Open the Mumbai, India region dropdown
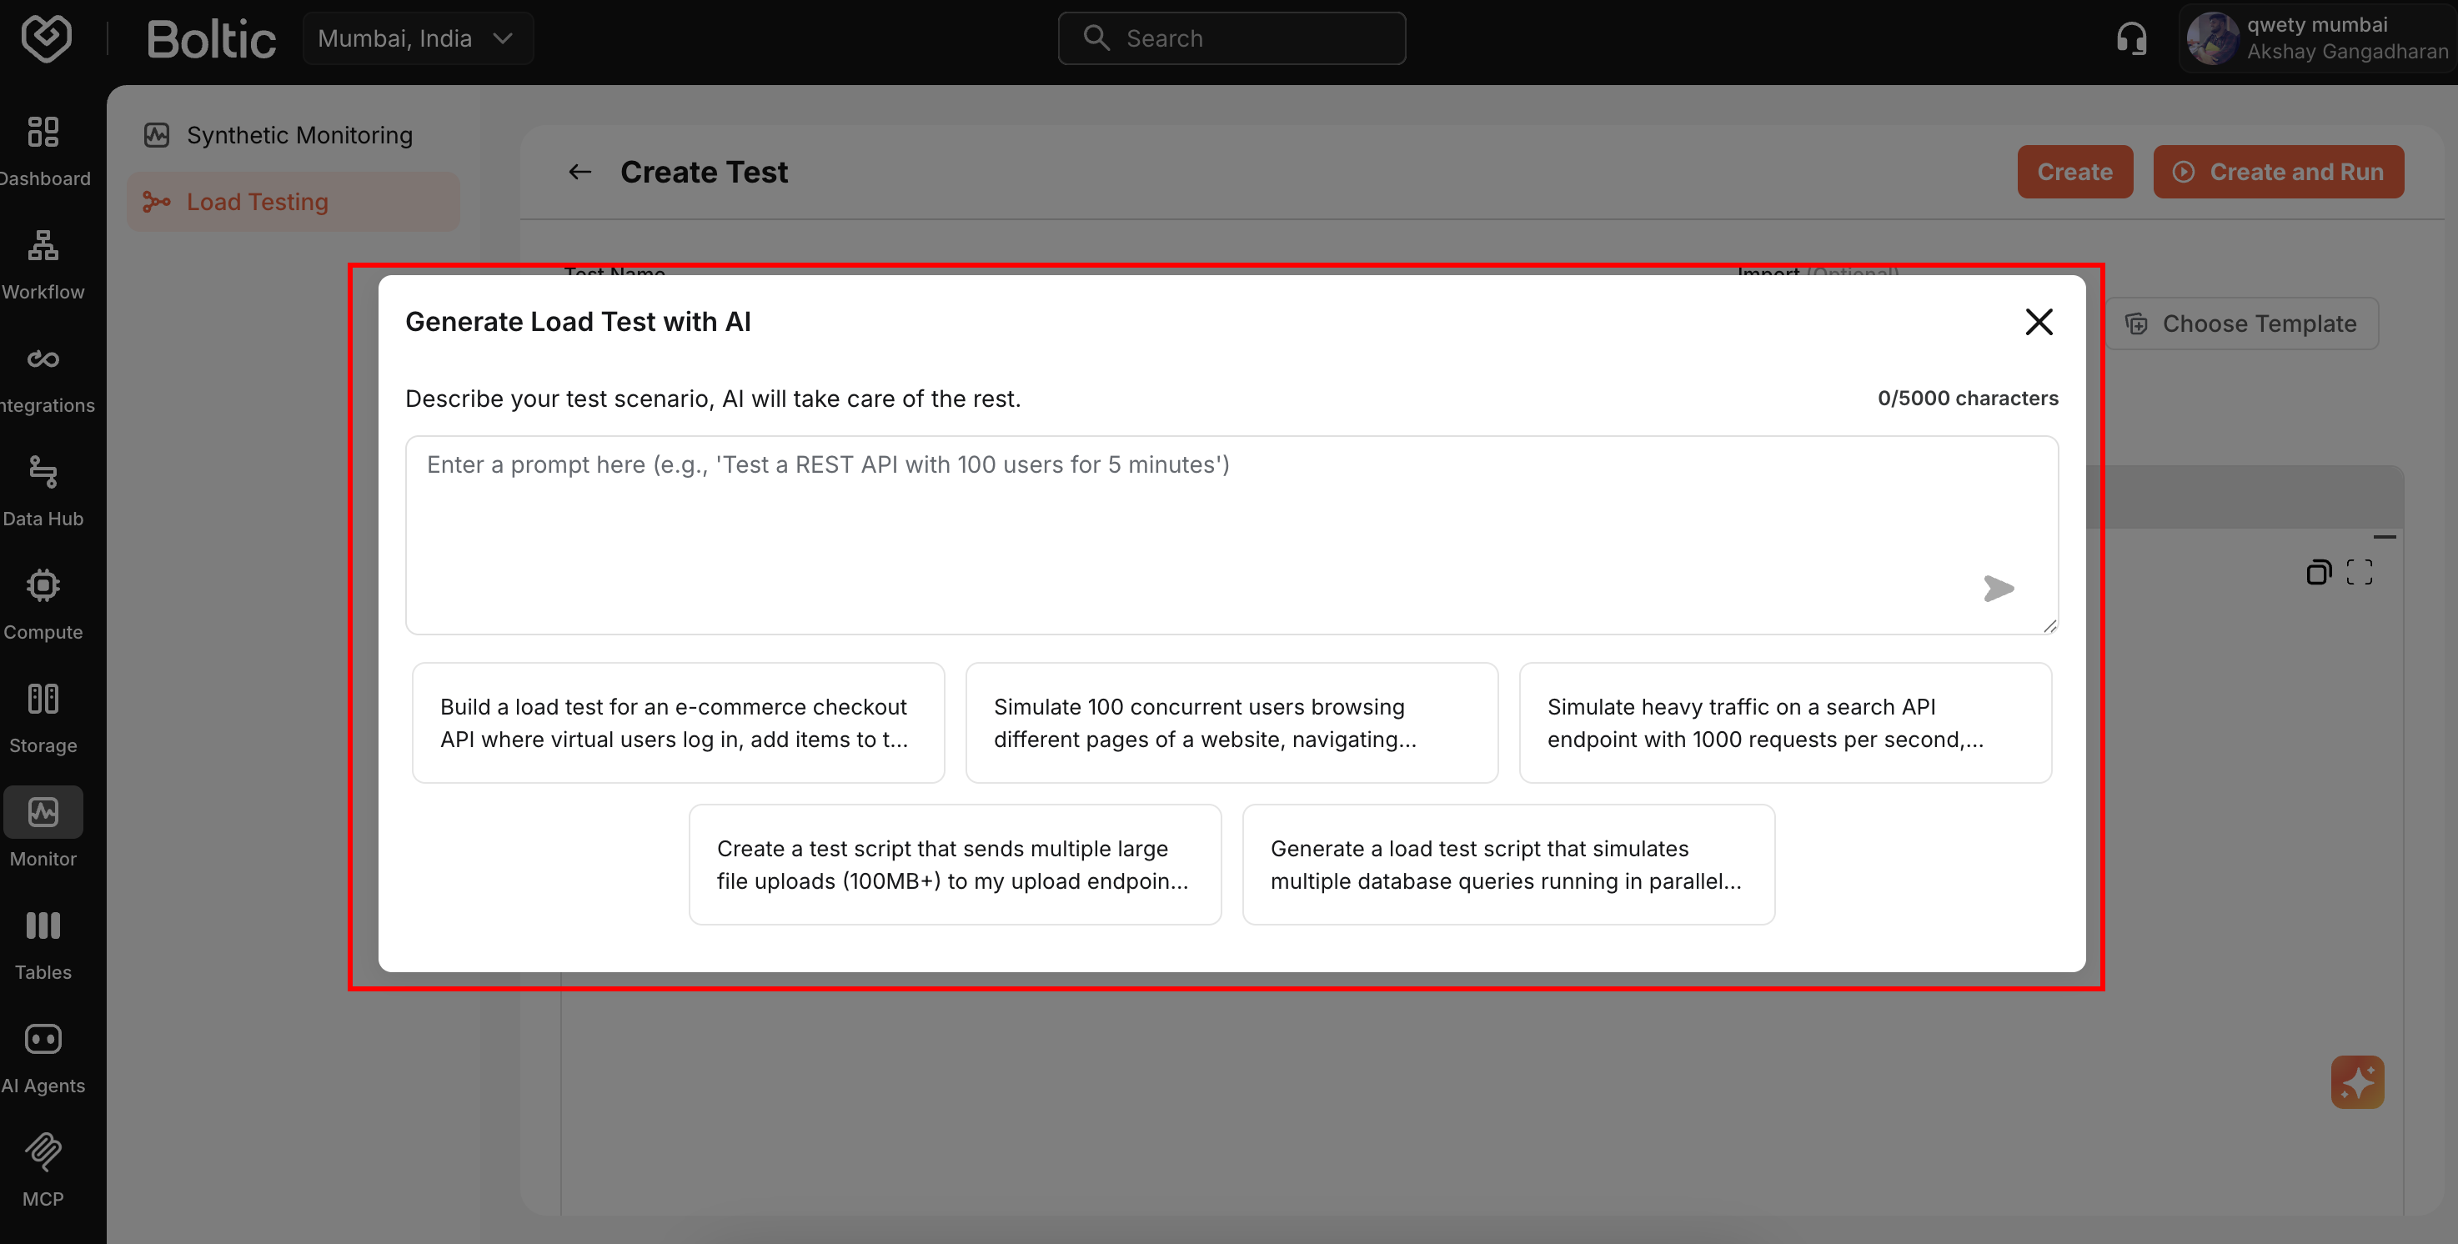 (x=417, y=38)
